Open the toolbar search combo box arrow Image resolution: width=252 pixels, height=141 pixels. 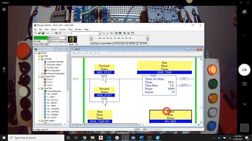click(x=99, y=33)
